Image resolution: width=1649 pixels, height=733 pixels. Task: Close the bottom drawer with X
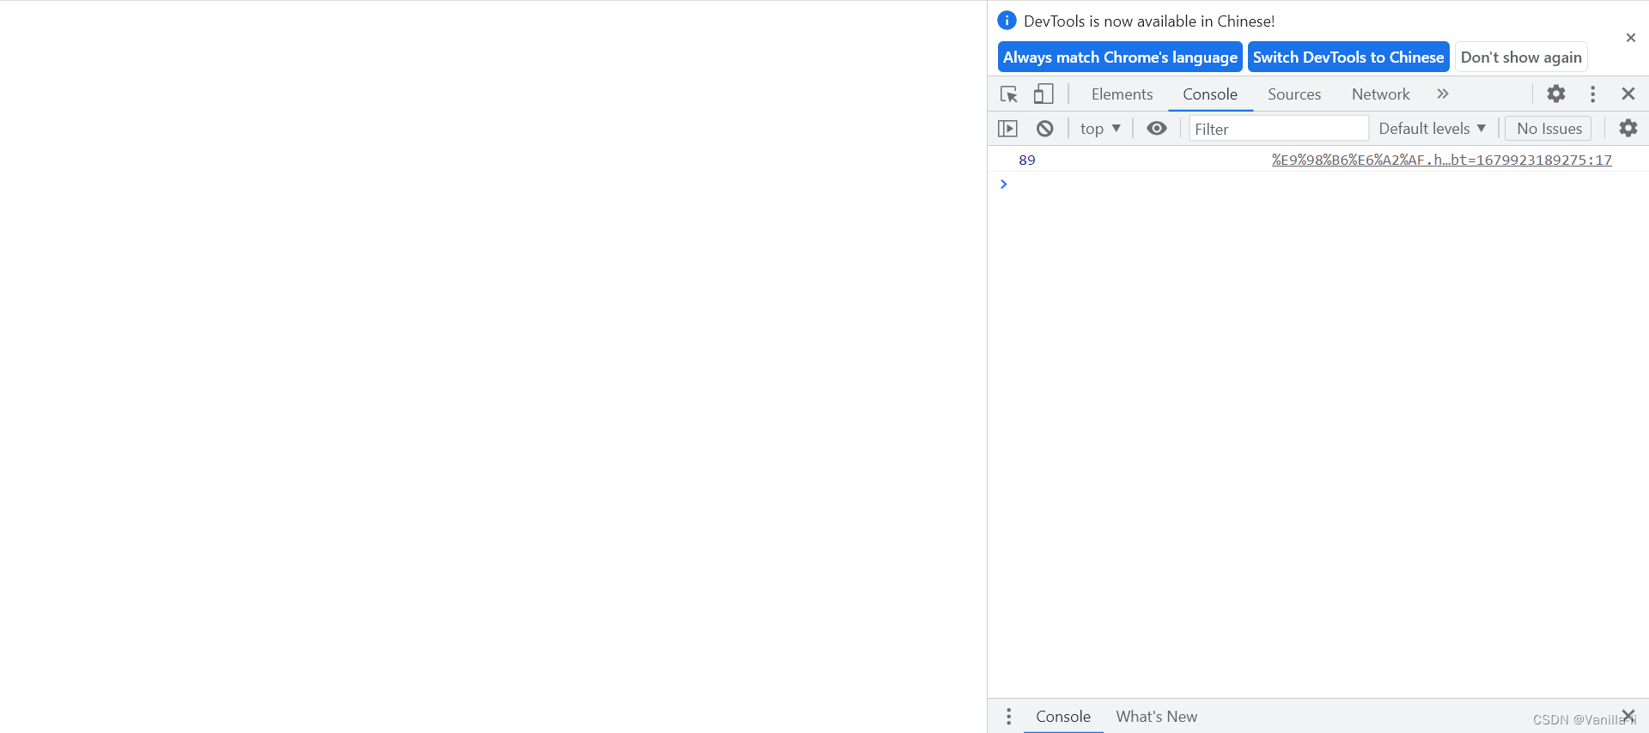pos(1628,716)
